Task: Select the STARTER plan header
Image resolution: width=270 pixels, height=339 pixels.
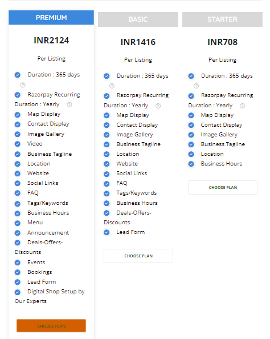Action: (x=222, y=19)
